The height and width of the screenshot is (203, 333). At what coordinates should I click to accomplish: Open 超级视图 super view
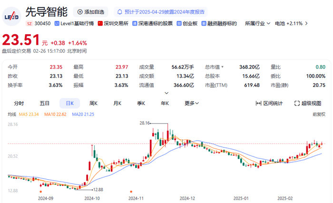point(308,104)
